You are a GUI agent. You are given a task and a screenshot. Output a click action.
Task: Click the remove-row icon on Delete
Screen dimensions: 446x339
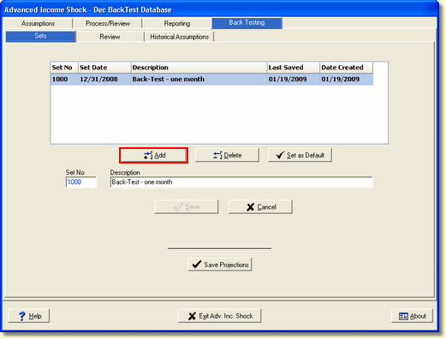click(217, 156)
